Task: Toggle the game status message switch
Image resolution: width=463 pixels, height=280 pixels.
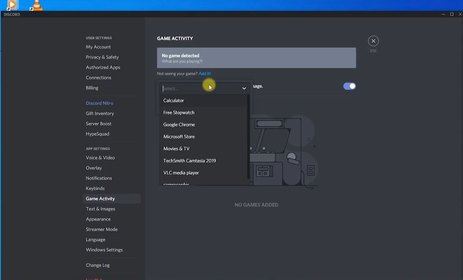Action: click(350, 86)
